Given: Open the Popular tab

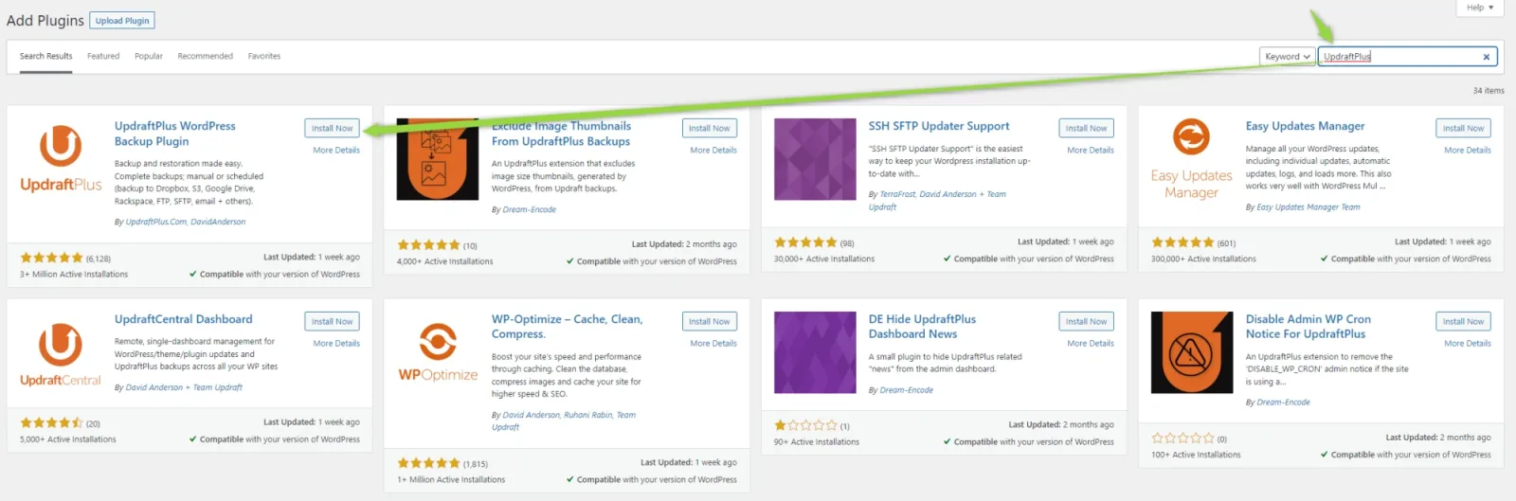Looking at the screenshot, I should pyautogui.click(x=149, y=56).
